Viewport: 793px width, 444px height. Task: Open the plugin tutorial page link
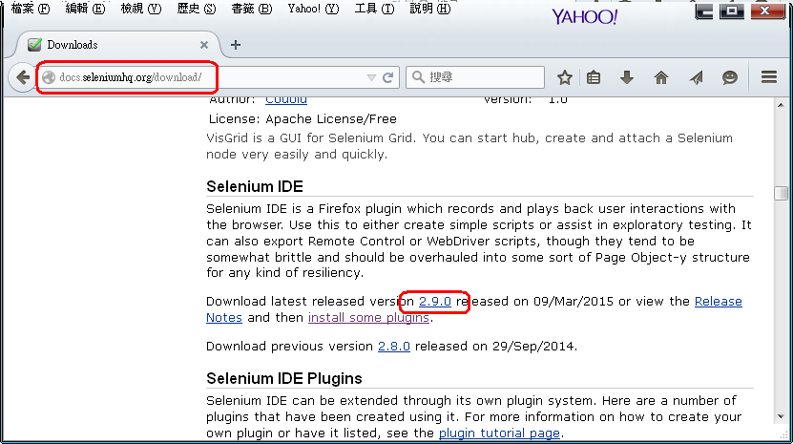499,433
